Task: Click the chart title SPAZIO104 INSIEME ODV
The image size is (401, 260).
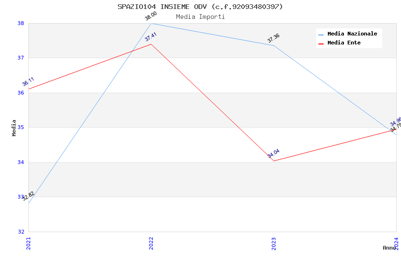Action: click(200, 7)
